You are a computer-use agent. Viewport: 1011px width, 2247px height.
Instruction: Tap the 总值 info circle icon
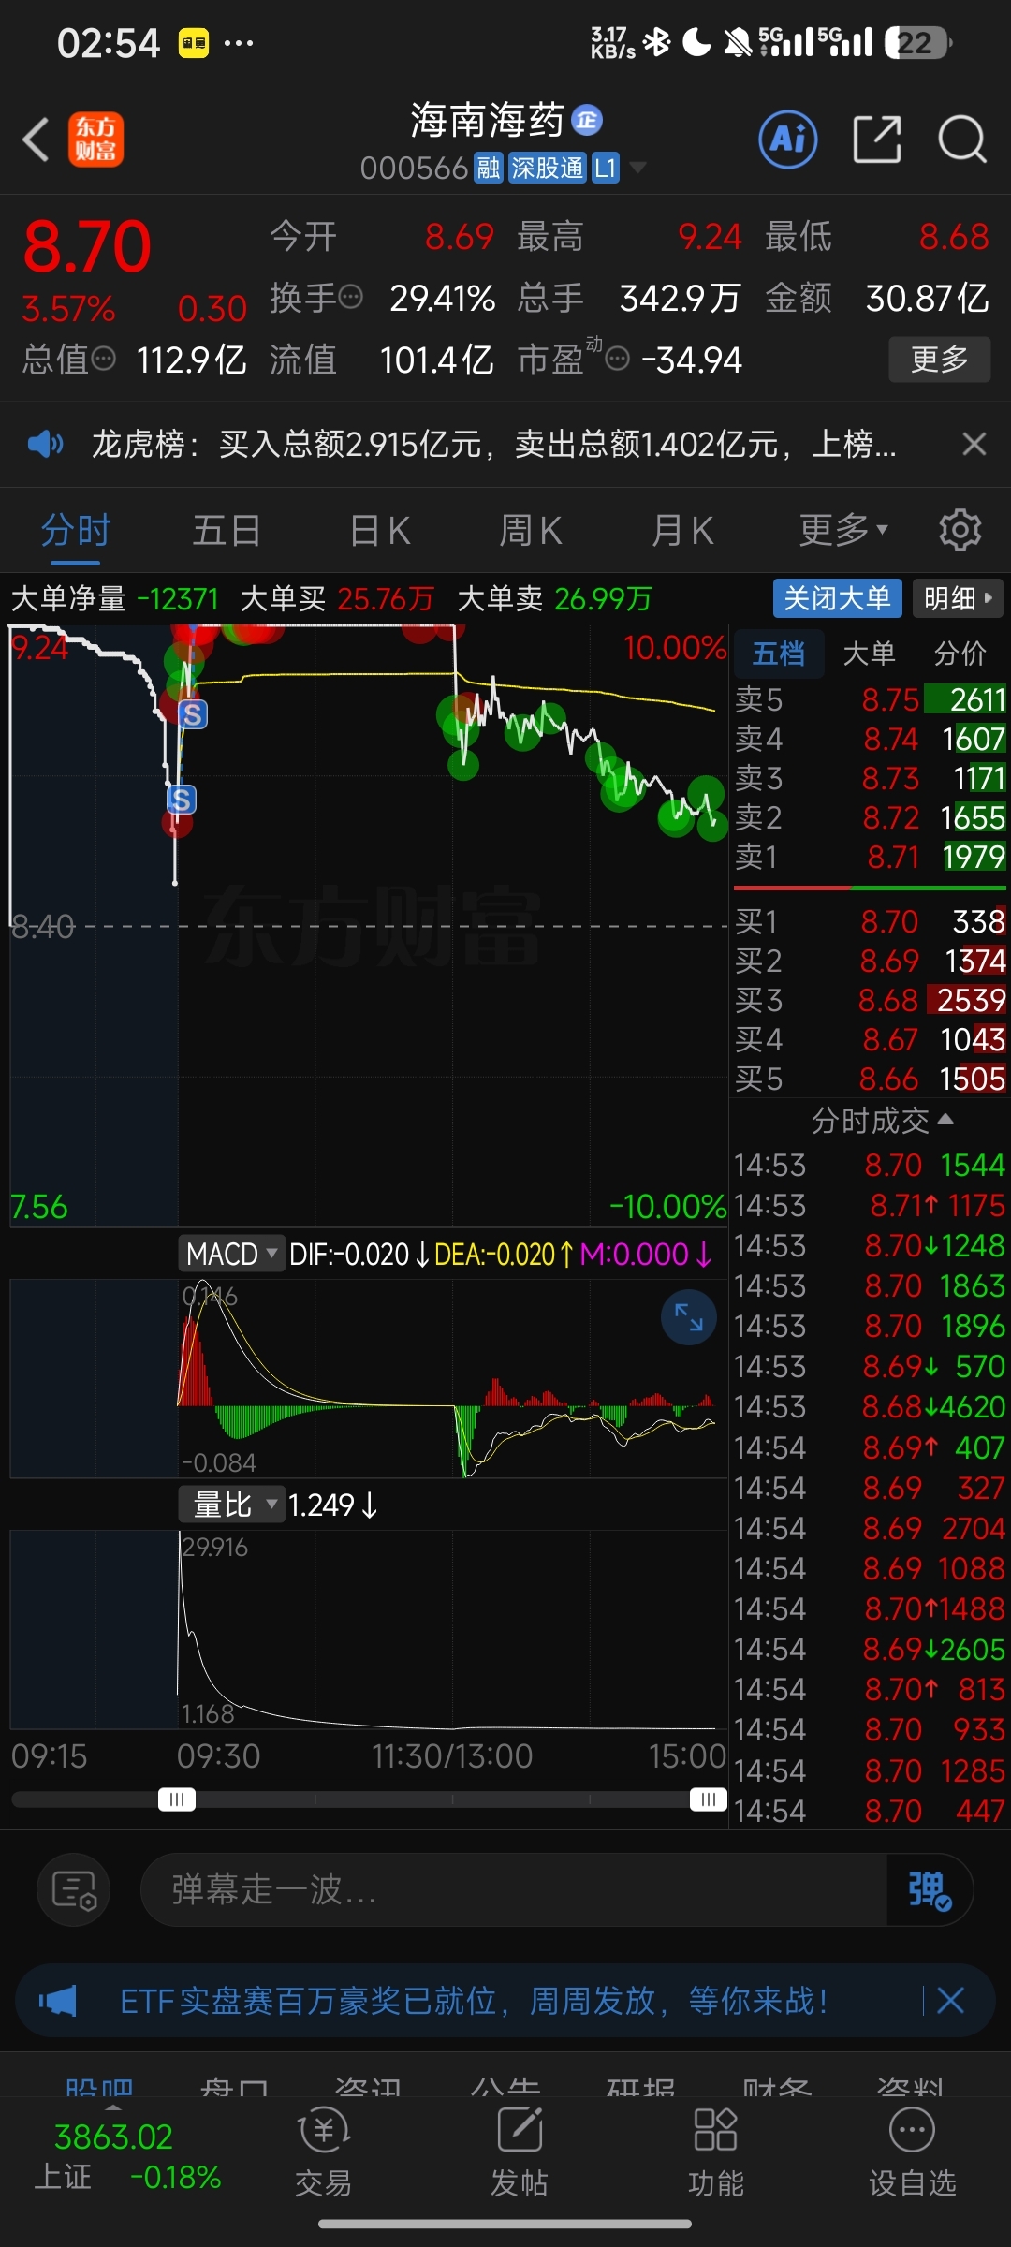103,359
